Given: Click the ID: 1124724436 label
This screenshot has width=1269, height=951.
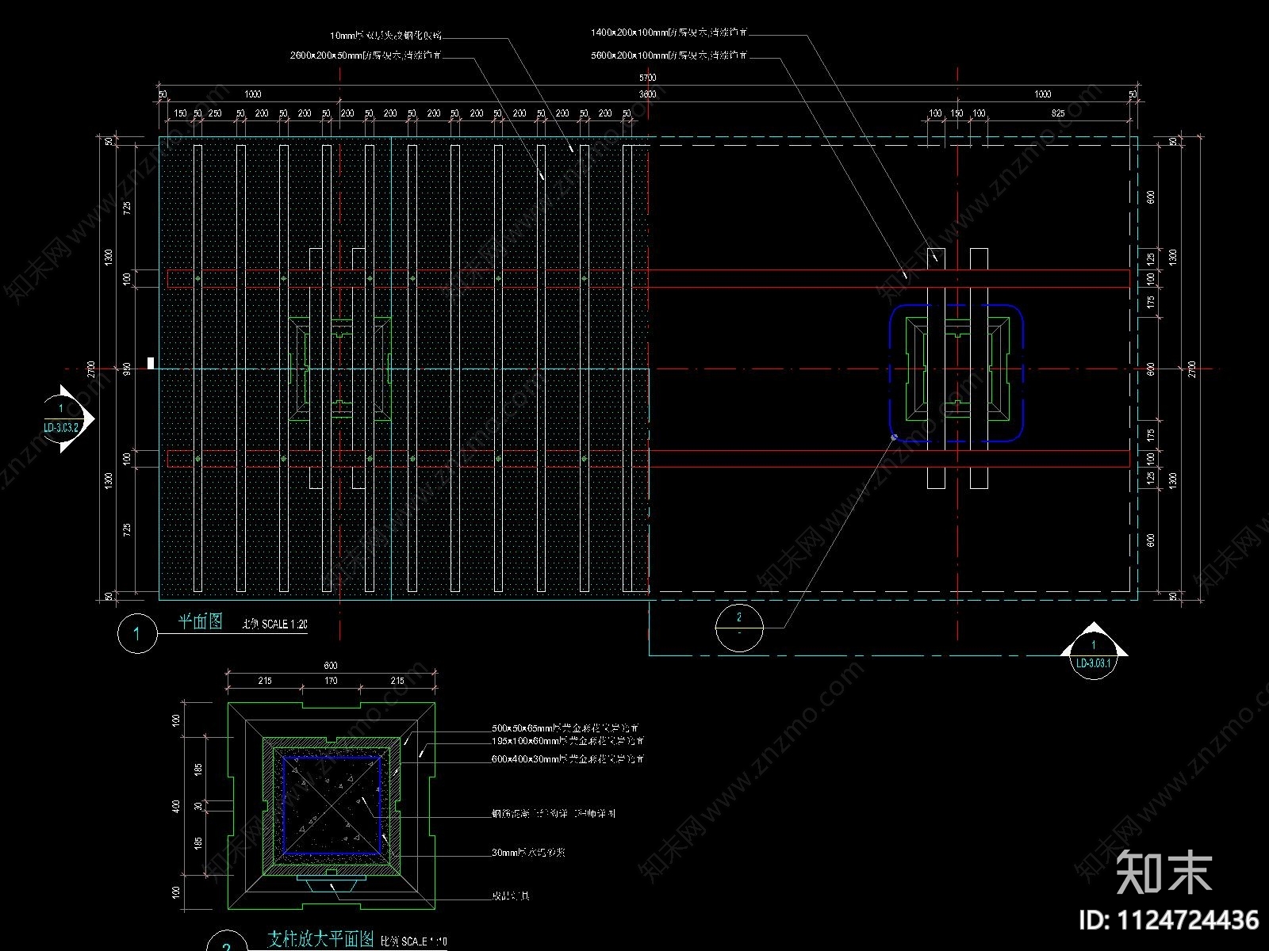Looking at the screenshot, I should (x=1169, y=919).
